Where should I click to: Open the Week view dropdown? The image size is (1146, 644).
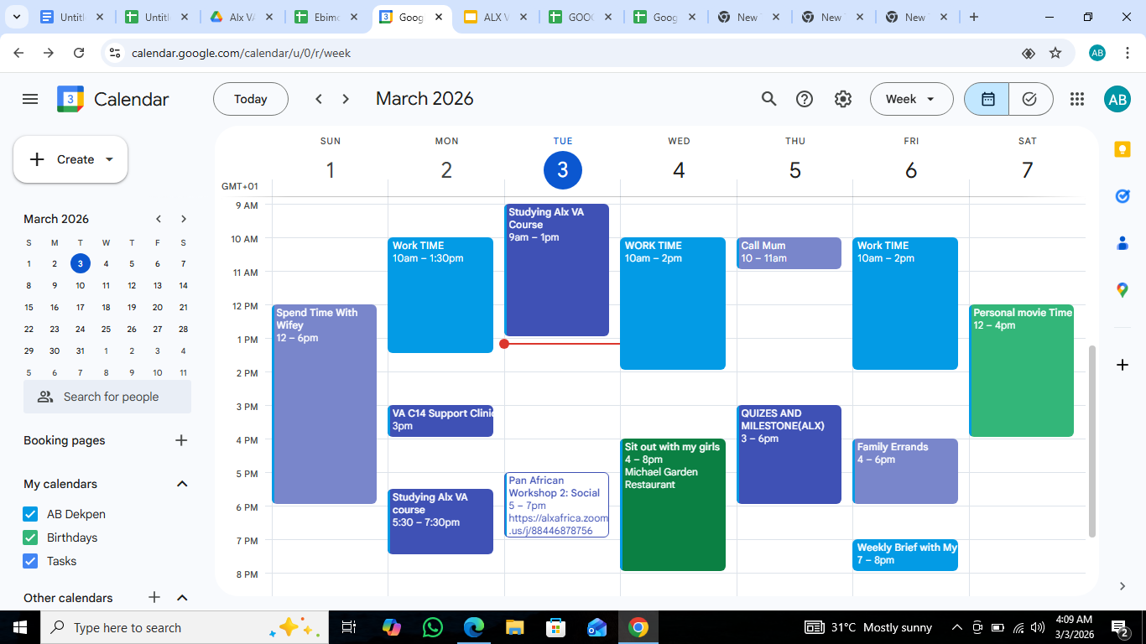[911, 99]
